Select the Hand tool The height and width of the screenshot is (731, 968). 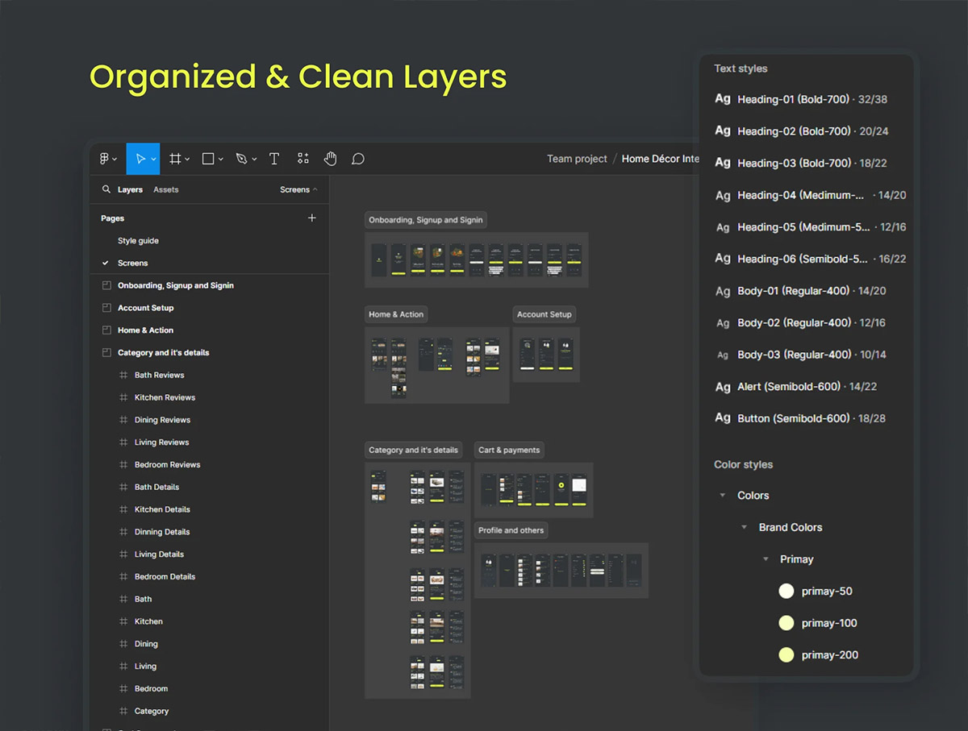point(331,159)
